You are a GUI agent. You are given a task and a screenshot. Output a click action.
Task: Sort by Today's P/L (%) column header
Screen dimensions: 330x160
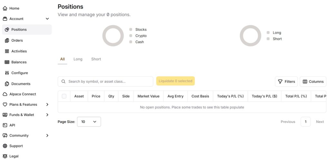pyautogui.click(x=230, y=96)
